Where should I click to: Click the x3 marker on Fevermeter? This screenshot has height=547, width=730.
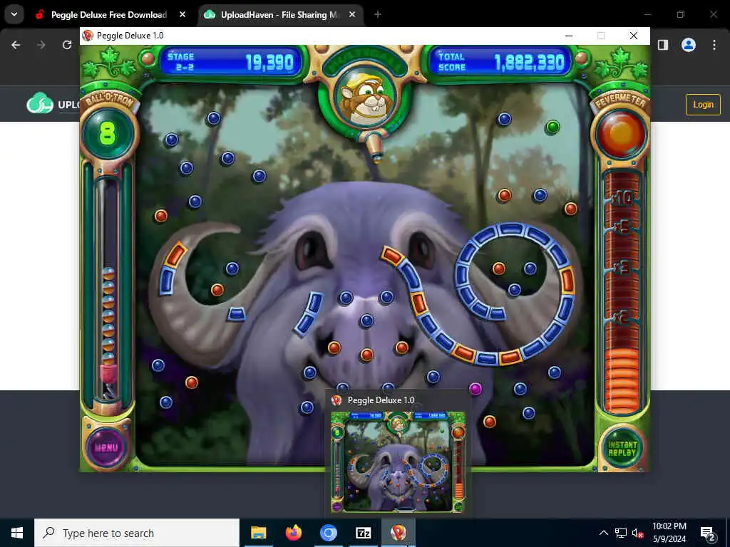click(x=622, y=268)
